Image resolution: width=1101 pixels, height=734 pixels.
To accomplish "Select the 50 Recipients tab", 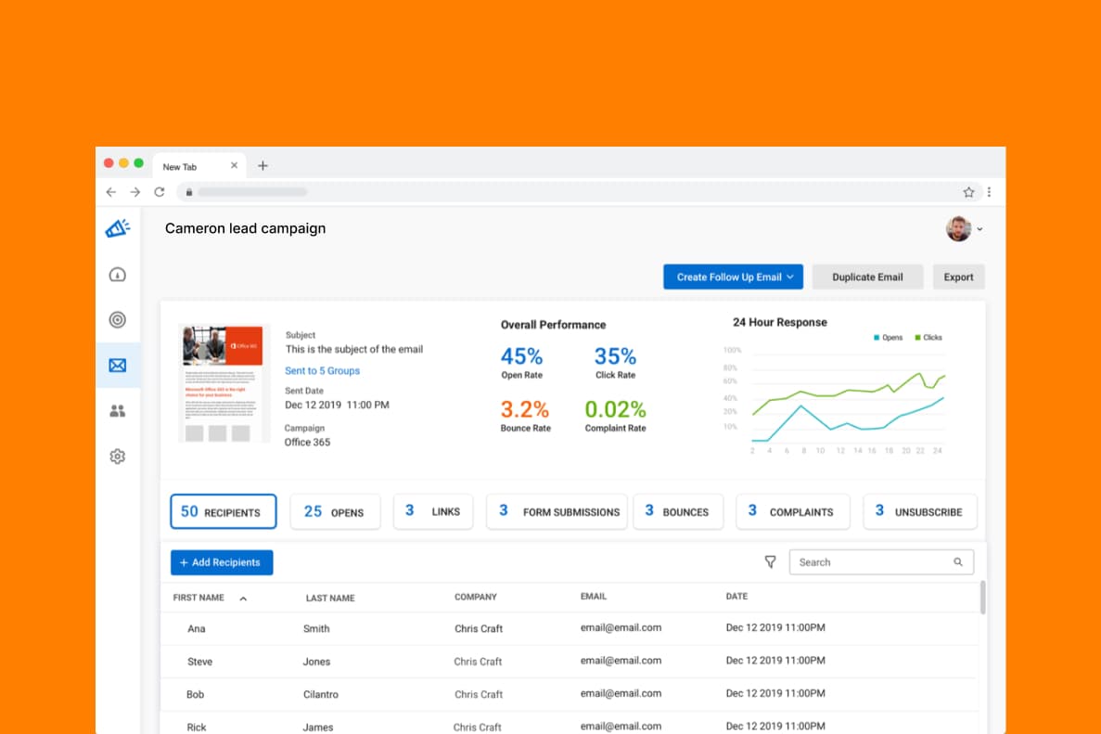I will (x=224, y=511).
